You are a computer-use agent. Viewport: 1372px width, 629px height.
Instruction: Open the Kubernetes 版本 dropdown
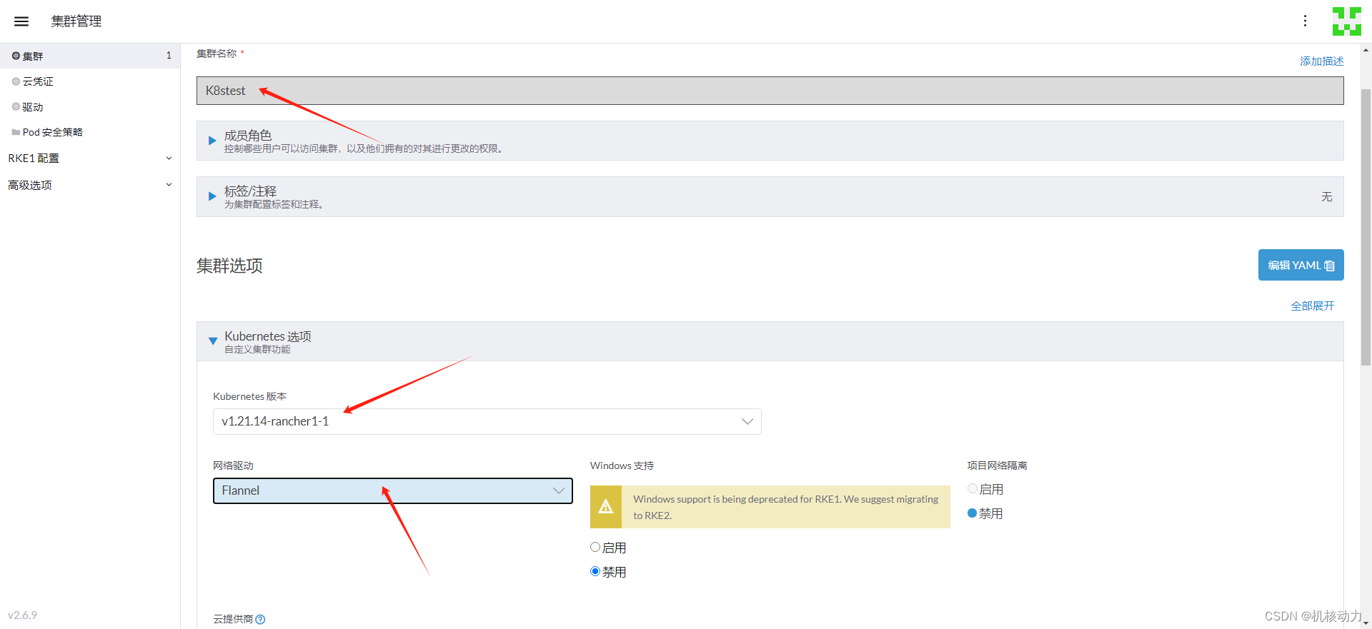[x=487, y=421]
